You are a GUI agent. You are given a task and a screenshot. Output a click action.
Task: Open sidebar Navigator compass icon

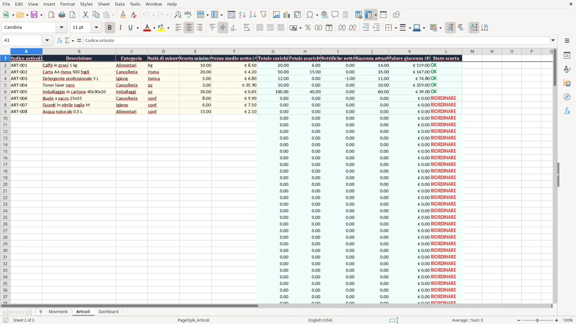coord(567,97)
